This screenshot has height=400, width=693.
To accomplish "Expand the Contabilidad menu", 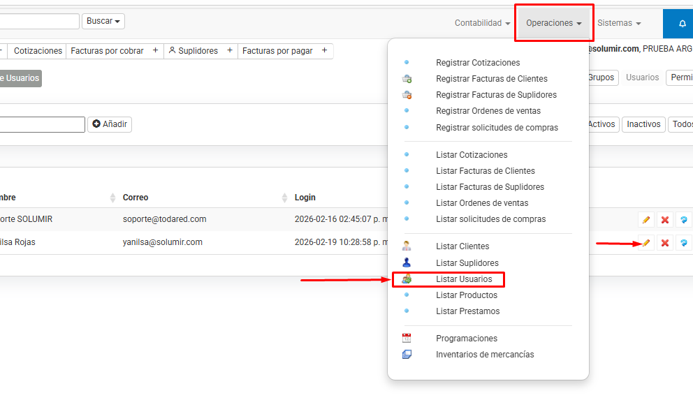I will (x=482, y=23).
